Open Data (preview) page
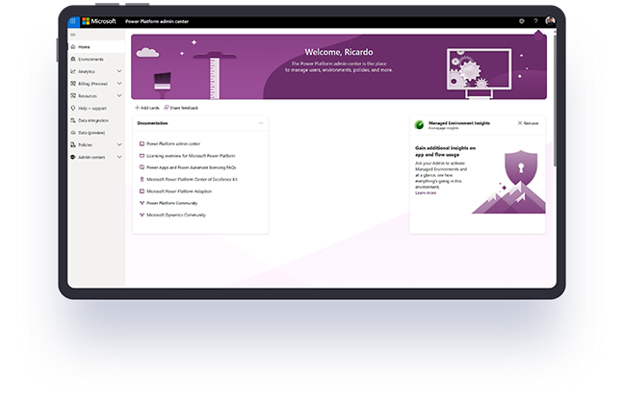 click(96, 133)
